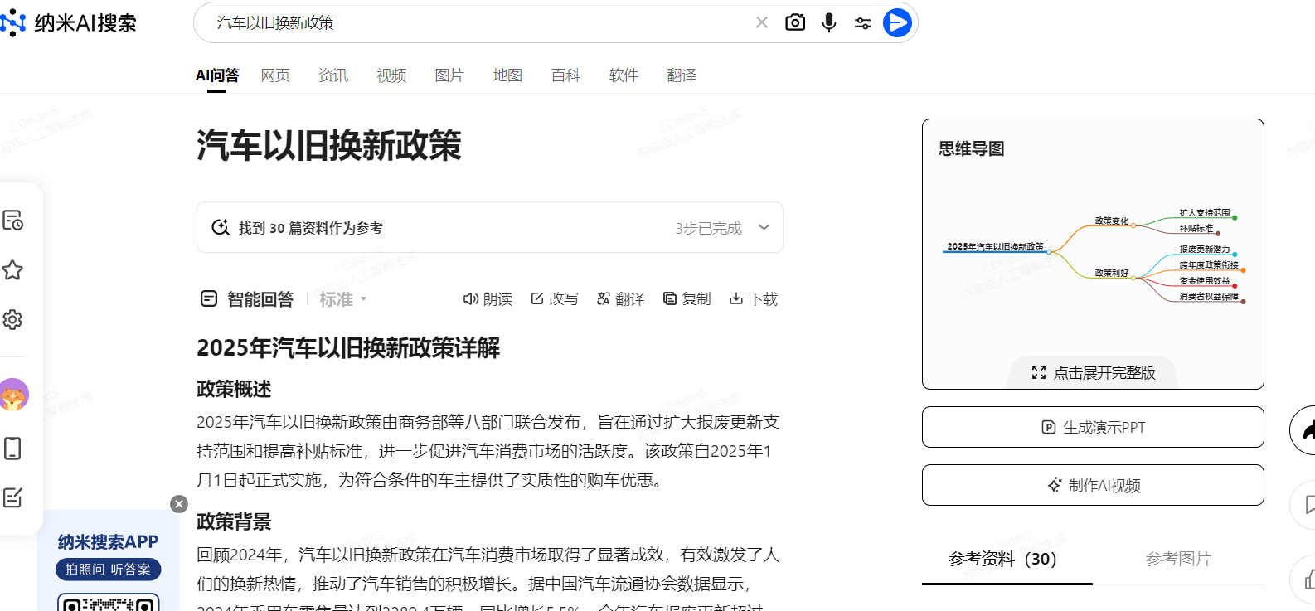Start voice input with the microphone icon
This screenshot has width=1315, height=611.
[x=829, y=22]
